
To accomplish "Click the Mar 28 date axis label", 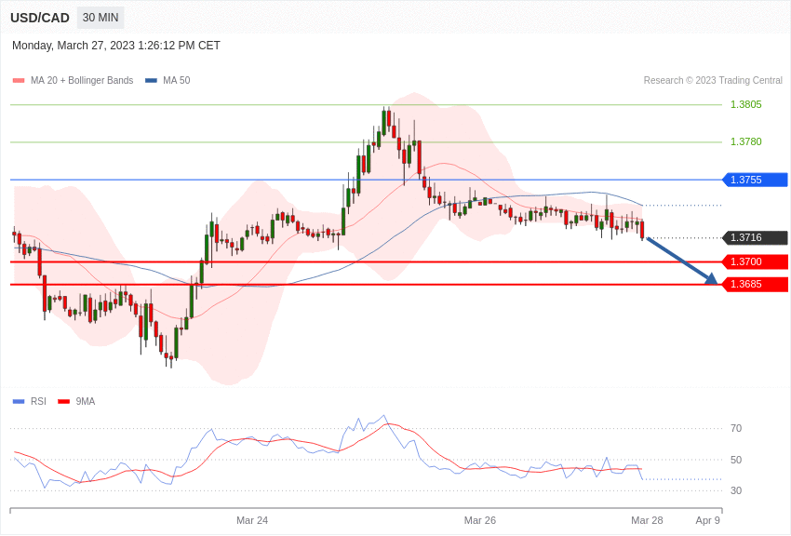I will point(648,520).
